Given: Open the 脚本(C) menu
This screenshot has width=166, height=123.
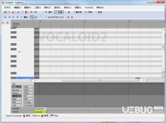Looking at the screenshot, I should pyautogui.click(x=68, y=7).
